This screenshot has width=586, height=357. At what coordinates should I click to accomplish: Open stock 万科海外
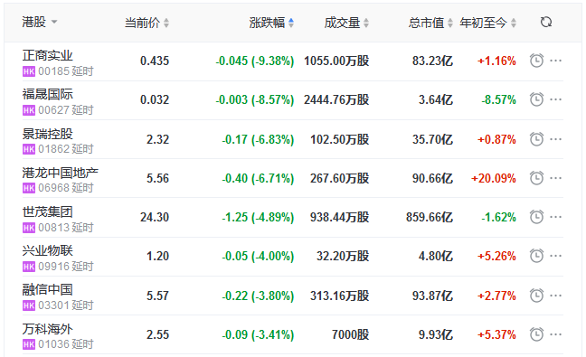47,329
